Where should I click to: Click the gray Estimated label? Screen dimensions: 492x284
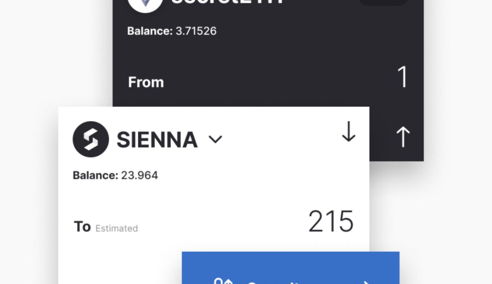point(117,228)
